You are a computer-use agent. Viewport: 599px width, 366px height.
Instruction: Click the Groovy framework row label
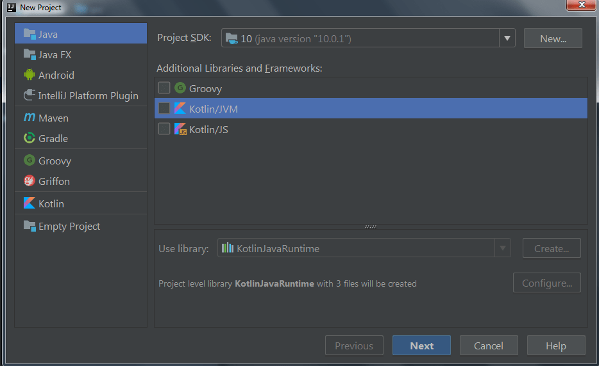pyautogui.click(x=205, y=89)
